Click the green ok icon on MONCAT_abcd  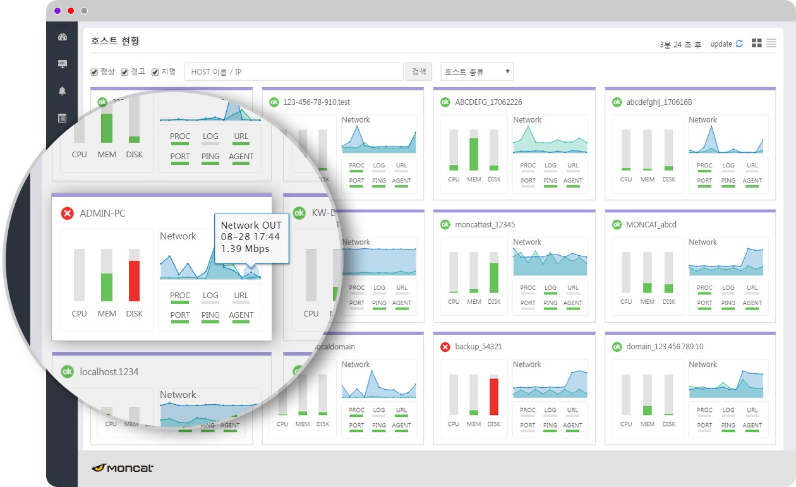pyautogui.click(x=617, y=224)
